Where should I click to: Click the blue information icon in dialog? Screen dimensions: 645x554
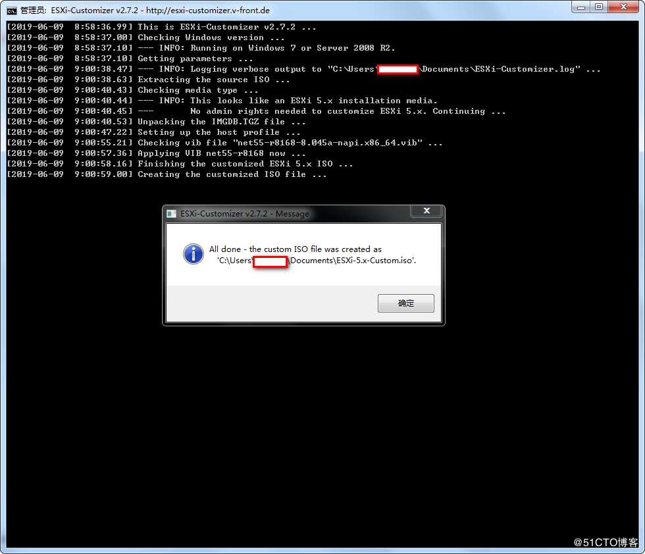pos(193,254)
